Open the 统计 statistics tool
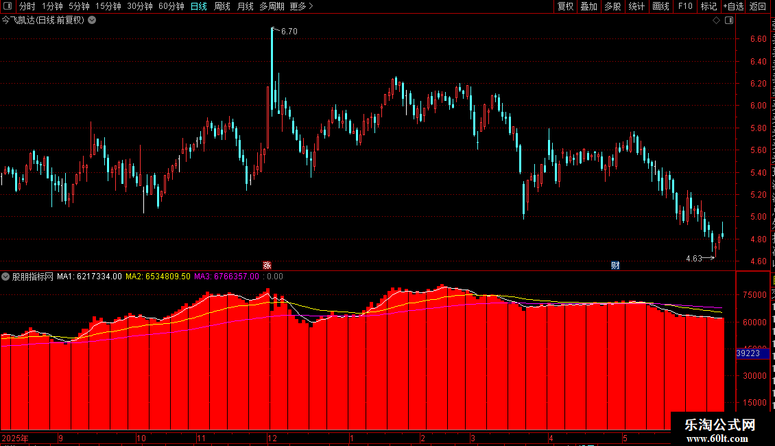775x446 pixels. pyautogui.click(x=636, y=6)
